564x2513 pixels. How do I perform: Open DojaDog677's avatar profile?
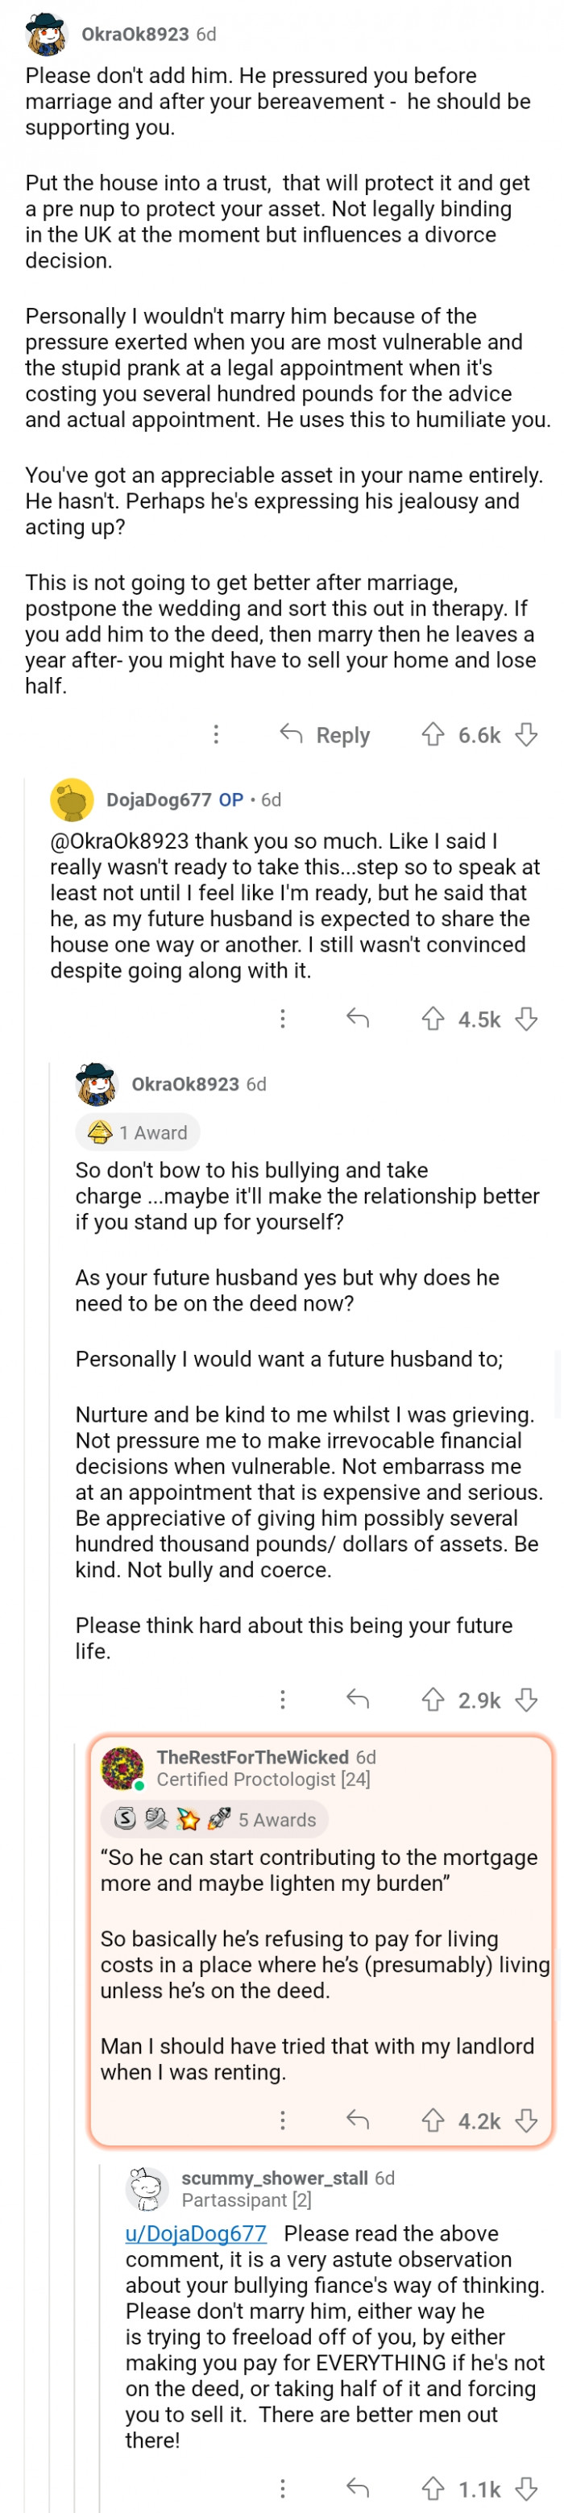click(x=73, y=800)
